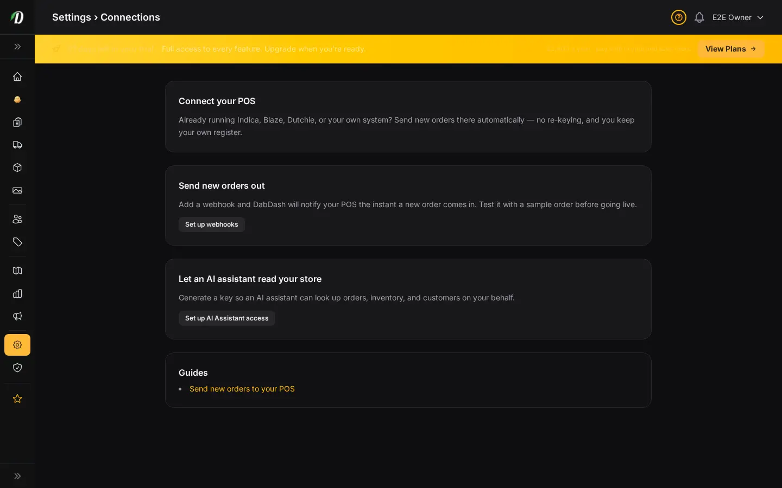
Task: Open the notifications bell
Action: coord(699,17)
